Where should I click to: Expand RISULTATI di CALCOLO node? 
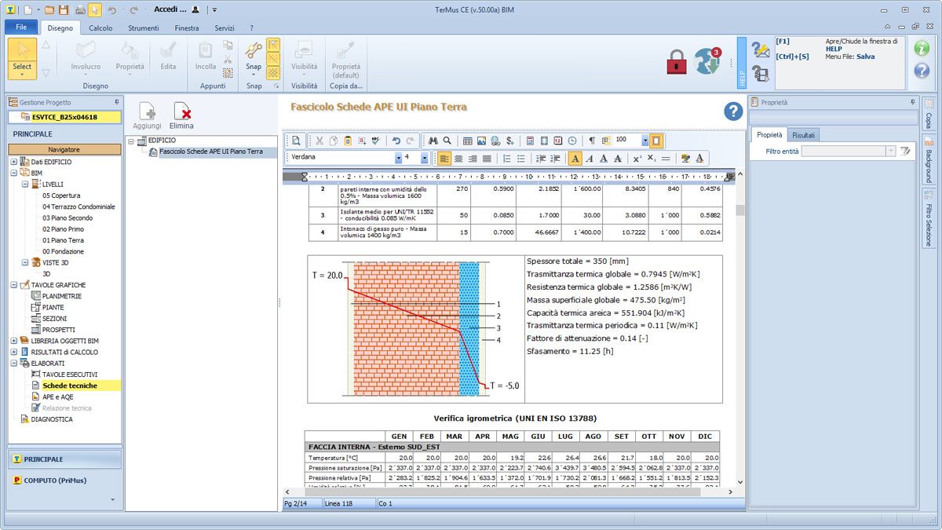(x=13, y=352)
